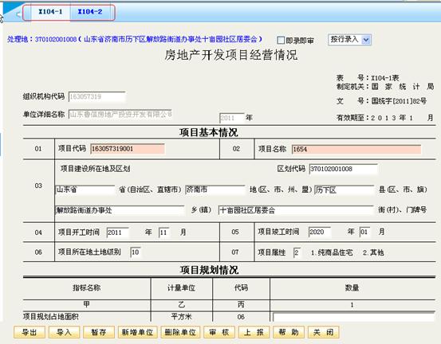Click the 项目规划占地面积 row label
Screen dimensions: 441x344
coord(50,317)
